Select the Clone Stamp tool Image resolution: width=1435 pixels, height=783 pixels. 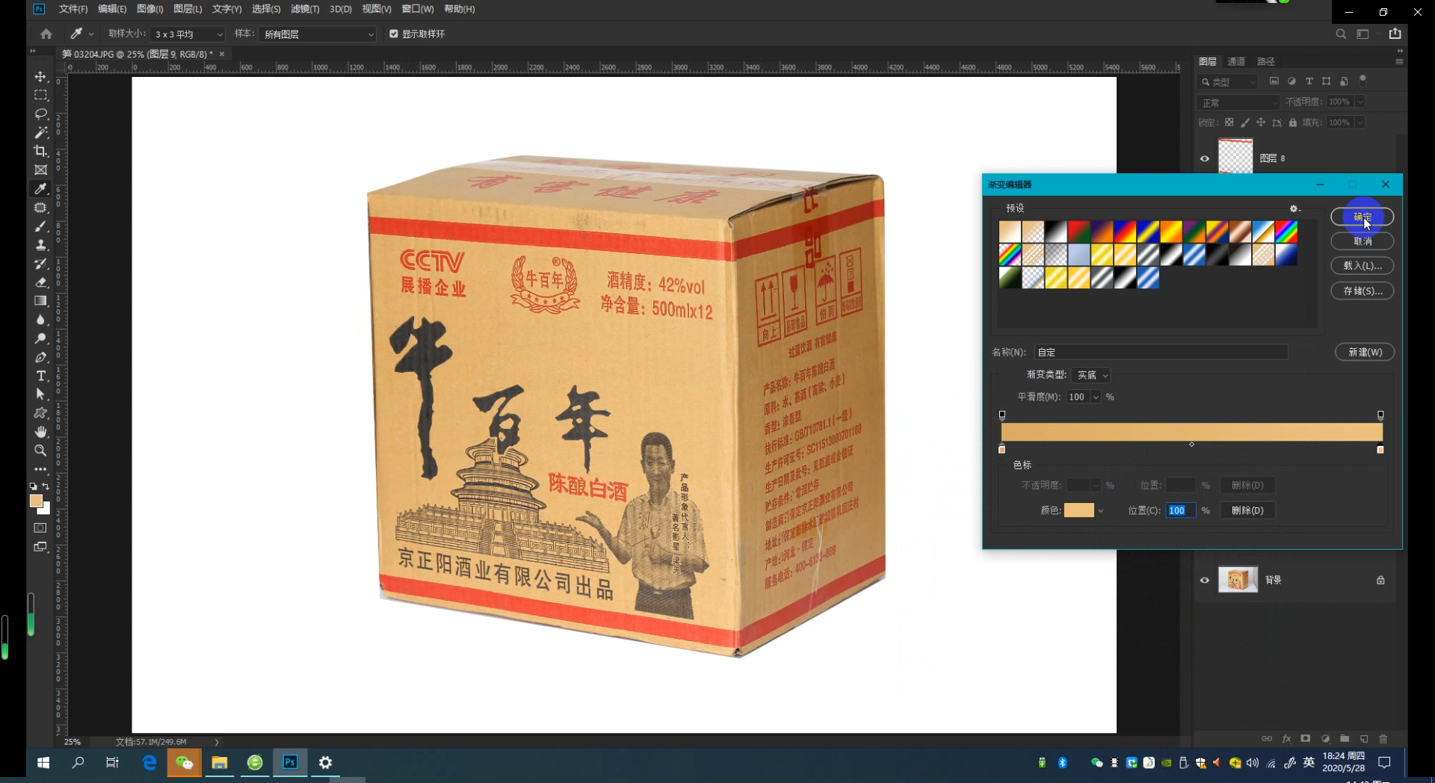40,244
